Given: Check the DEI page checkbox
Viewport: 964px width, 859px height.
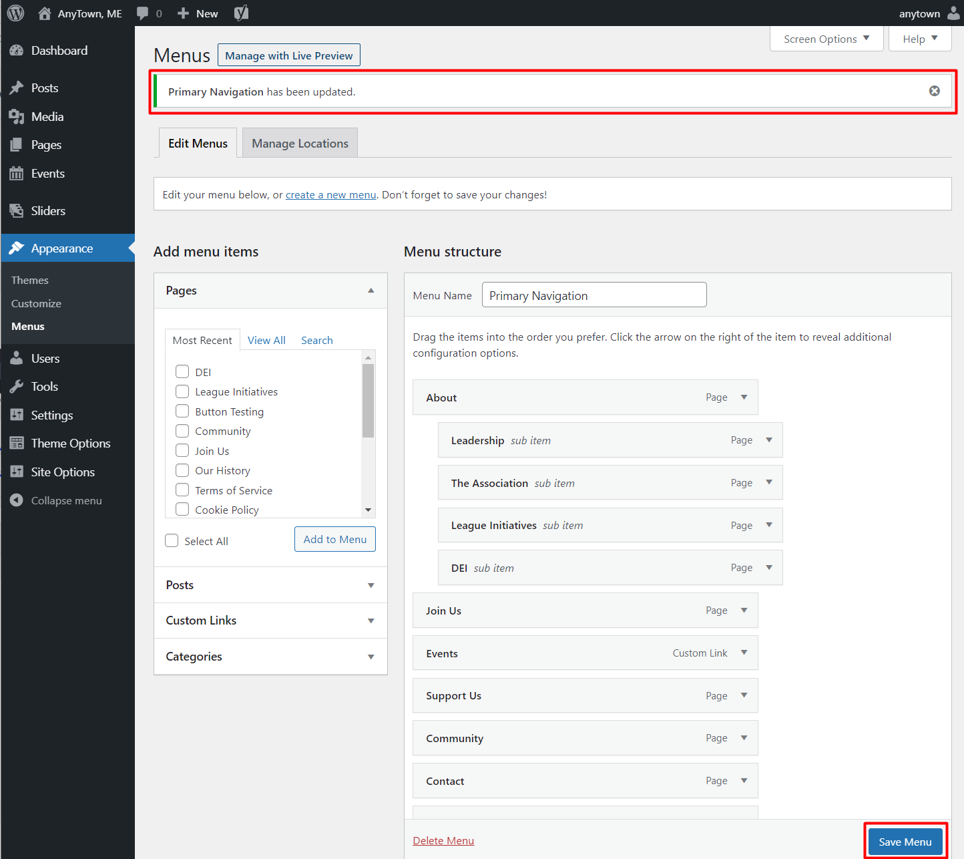Looking at the screenshot, I should 182,371.
